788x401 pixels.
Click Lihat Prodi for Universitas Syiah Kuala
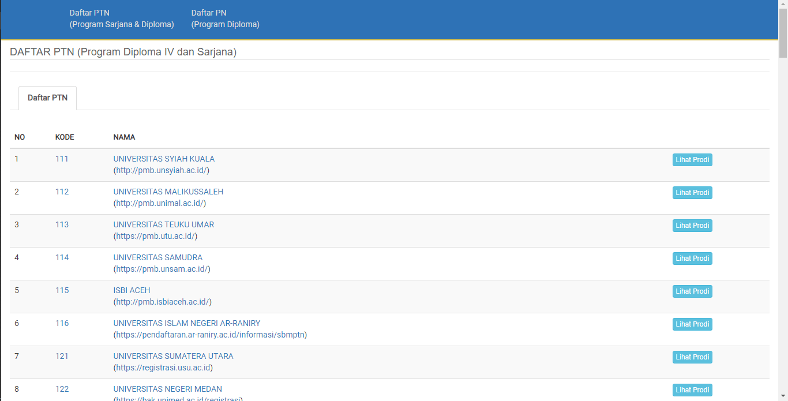[x=692, y=160]
